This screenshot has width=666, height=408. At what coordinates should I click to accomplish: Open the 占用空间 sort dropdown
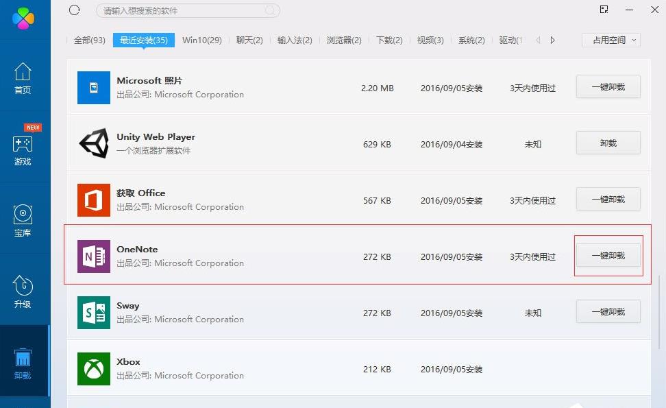coord(610,40)
